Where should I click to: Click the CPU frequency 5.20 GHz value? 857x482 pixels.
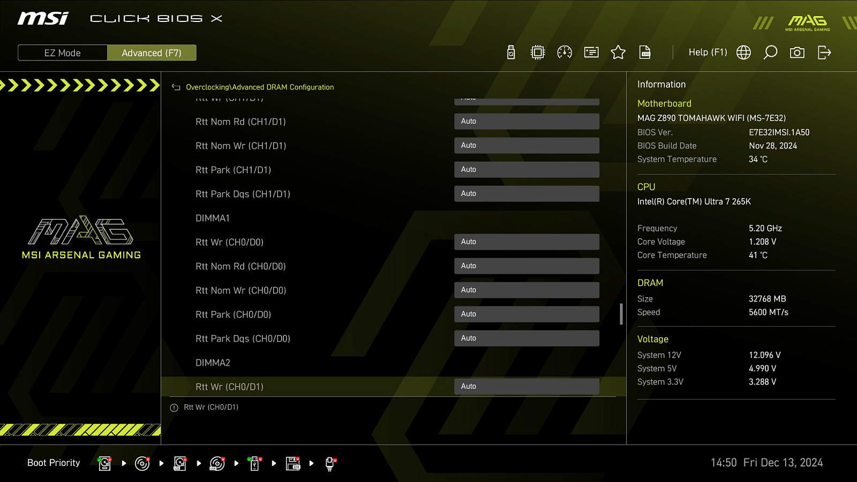tap(765, 228)
